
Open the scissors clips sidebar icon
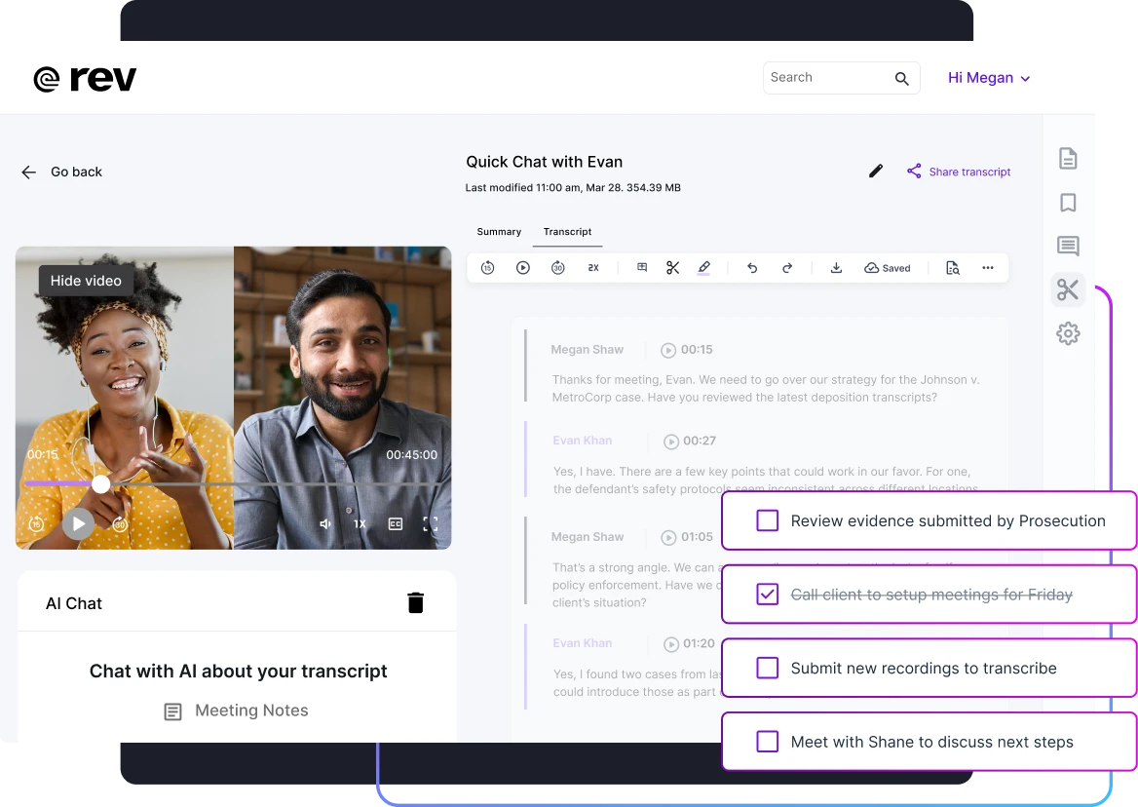pyautogui.click(x=1068, y=289)
